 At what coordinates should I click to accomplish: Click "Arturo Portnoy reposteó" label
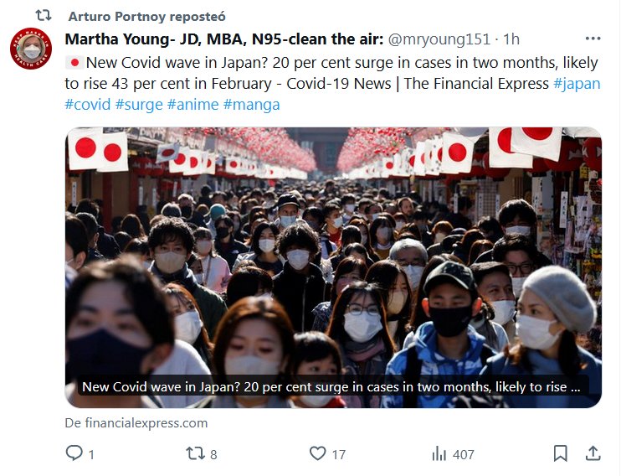pos(147,16)
